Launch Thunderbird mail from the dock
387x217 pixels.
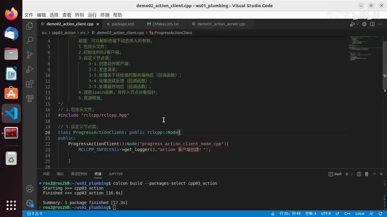[x=11, y=34]
